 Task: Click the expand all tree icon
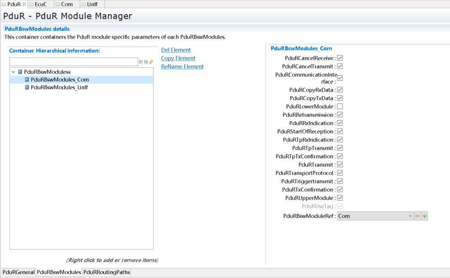point(146,62)
